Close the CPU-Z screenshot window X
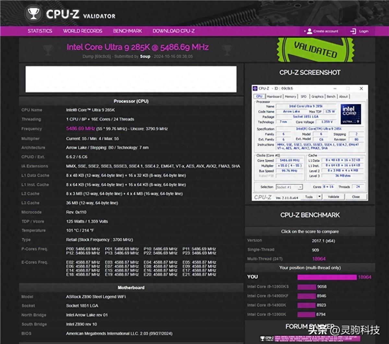The height and width of the screenshot is (344, 389). coord(361,88)
